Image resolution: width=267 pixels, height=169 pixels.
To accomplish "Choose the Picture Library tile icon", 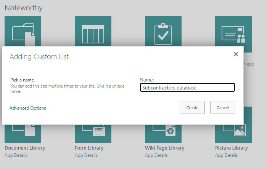I will (x=233, y=134).
